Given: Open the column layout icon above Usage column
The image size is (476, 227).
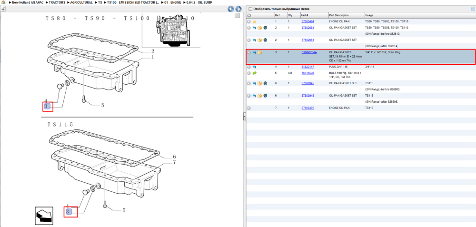Looking at the screenshot, I should pos(473,9).
